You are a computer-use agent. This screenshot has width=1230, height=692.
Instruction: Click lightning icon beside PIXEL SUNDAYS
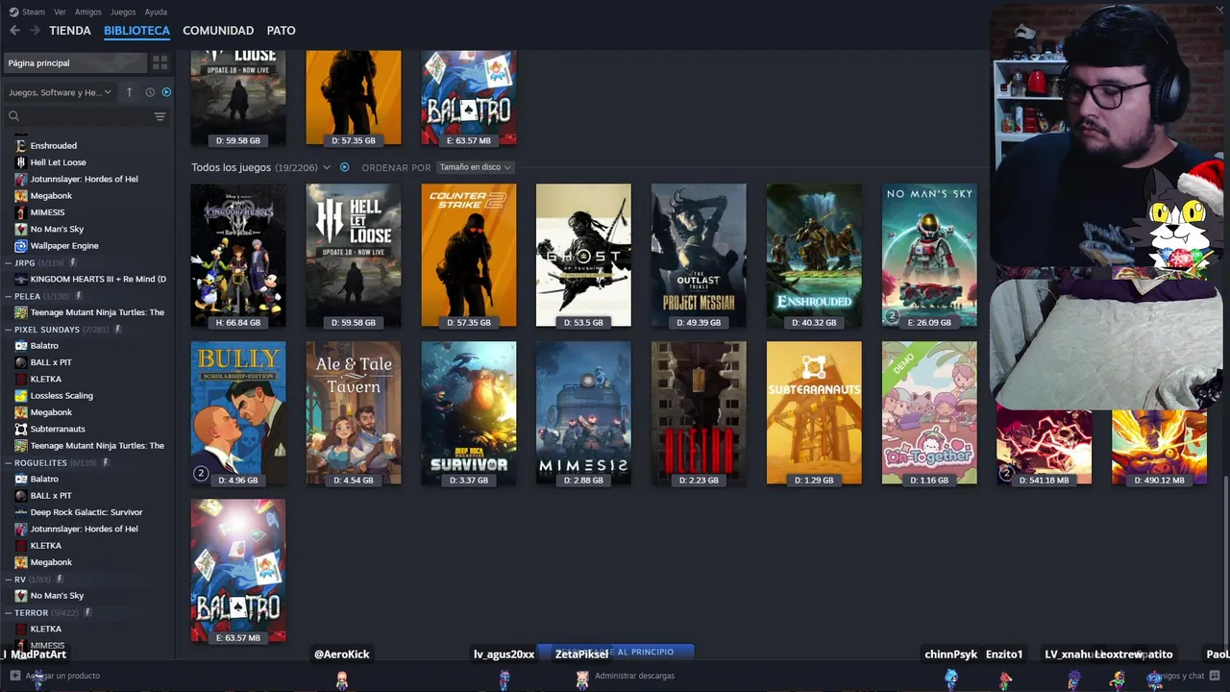118,330
